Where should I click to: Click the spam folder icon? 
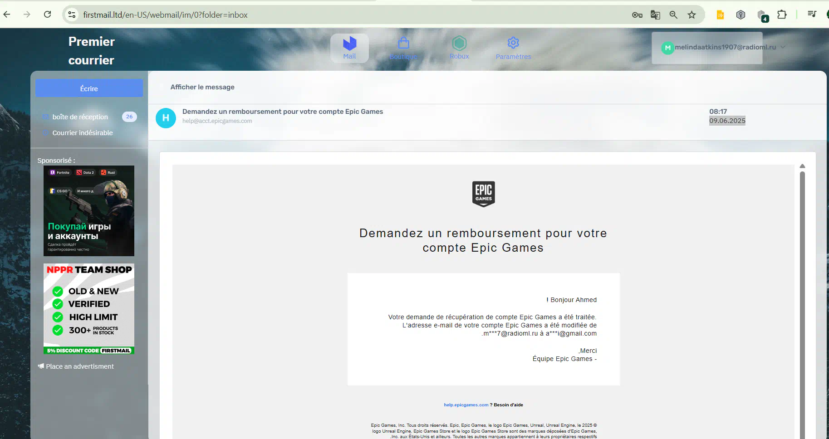pyautogui.click(x=45, y=133)
